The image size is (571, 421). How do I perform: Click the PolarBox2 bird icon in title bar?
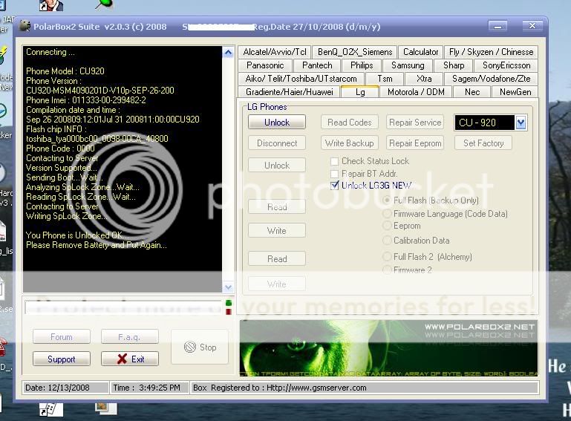[x=25, y=26]
